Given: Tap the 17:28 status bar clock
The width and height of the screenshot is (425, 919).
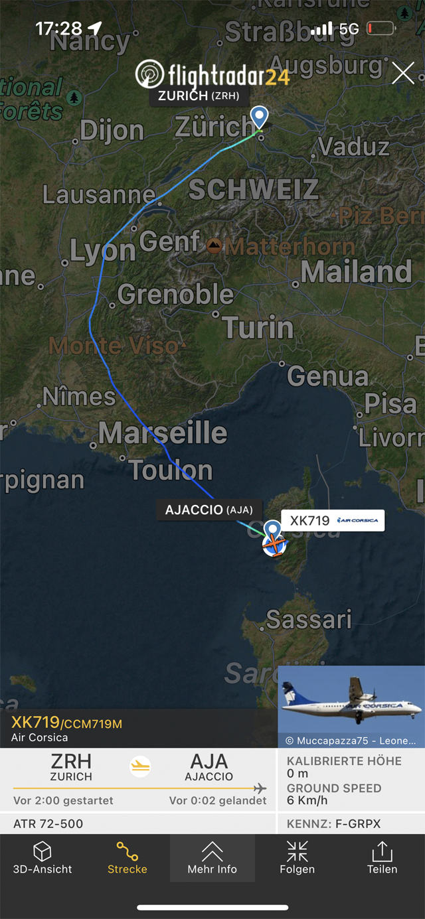Looking at the screenshot, I should click(x=58, y=29).
